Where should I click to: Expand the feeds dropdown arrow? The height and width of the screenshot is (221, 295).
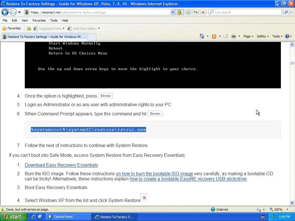[220, 36]
